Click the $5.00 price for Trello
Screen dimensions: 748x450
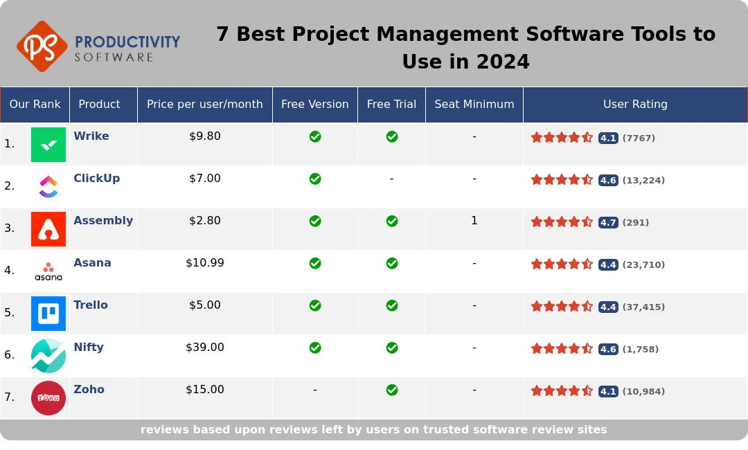(x=204, y=305)
